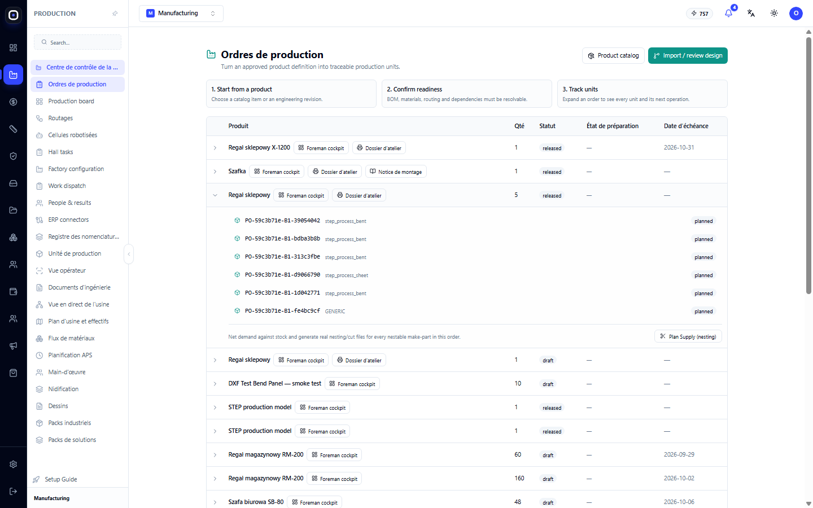Image resolution: width=813 pixels, height=508 pixels.
Task: Collapse the expanded Regał sklepowy row
Action: point(215,195)
